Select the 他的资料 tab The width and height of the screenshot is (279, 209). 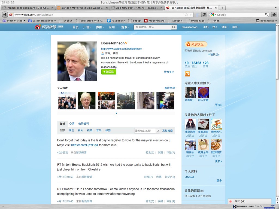[83, 124]
